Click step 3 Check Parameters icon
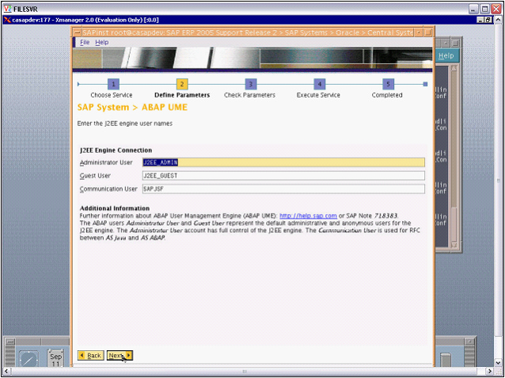Image resolution: width=505 pixels, height=378 pixels. pyautogui.click(x=250, y=84)
